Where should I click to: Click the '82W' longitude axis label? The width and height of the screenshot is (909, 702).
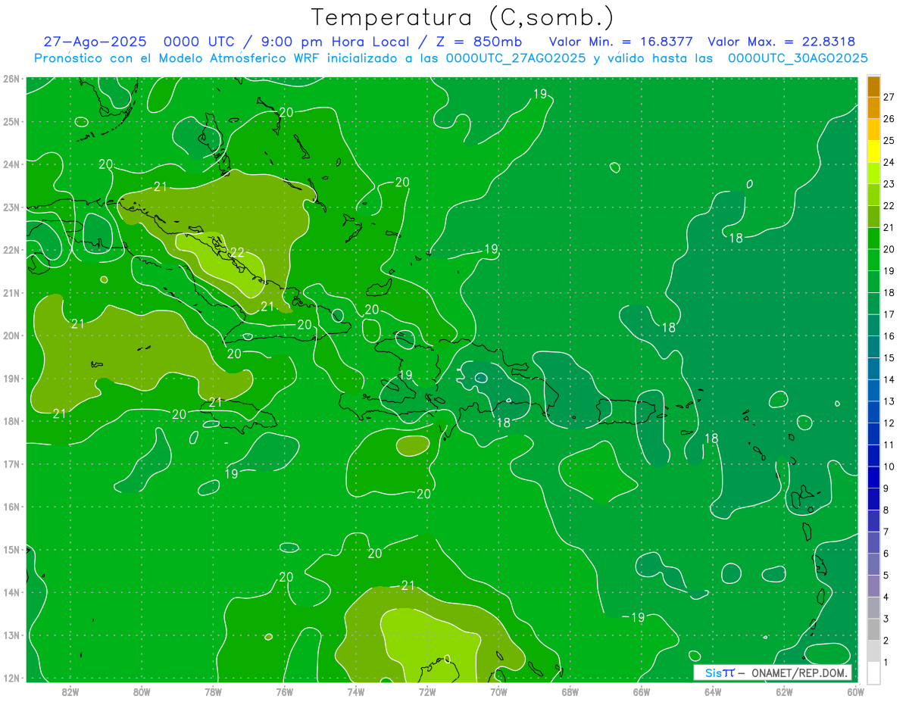click(70, 691)
